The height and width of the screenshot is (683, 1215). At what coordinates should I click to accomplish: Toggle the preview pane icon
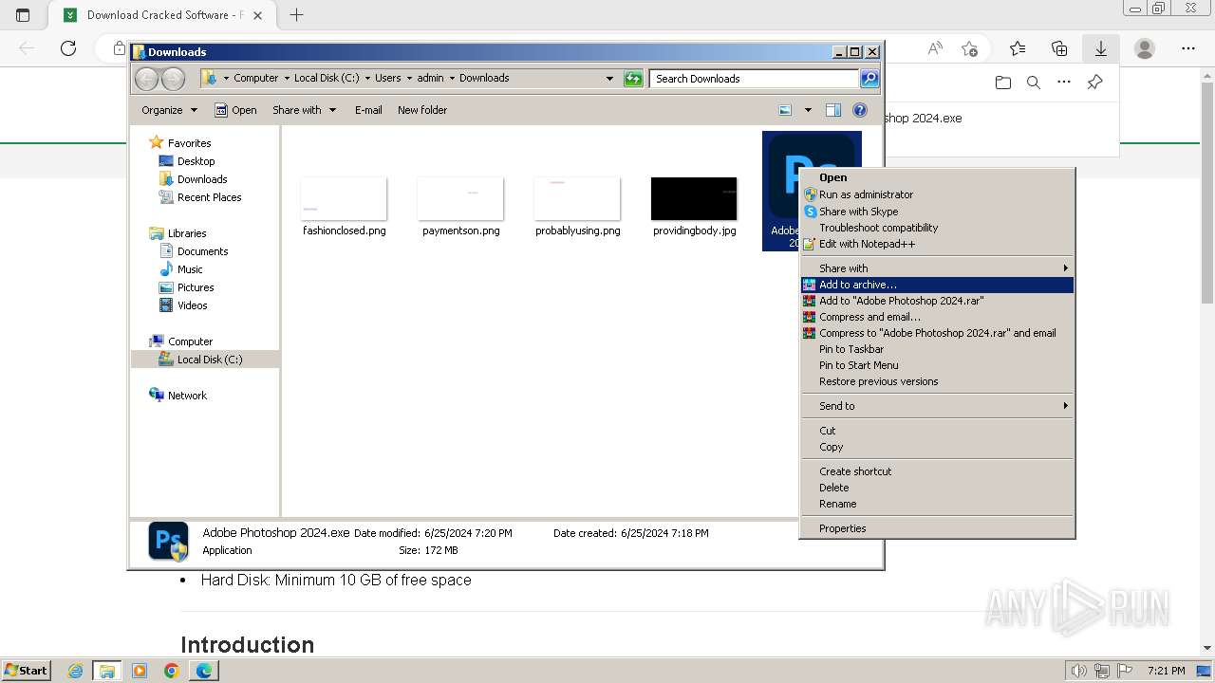(832, 110)
